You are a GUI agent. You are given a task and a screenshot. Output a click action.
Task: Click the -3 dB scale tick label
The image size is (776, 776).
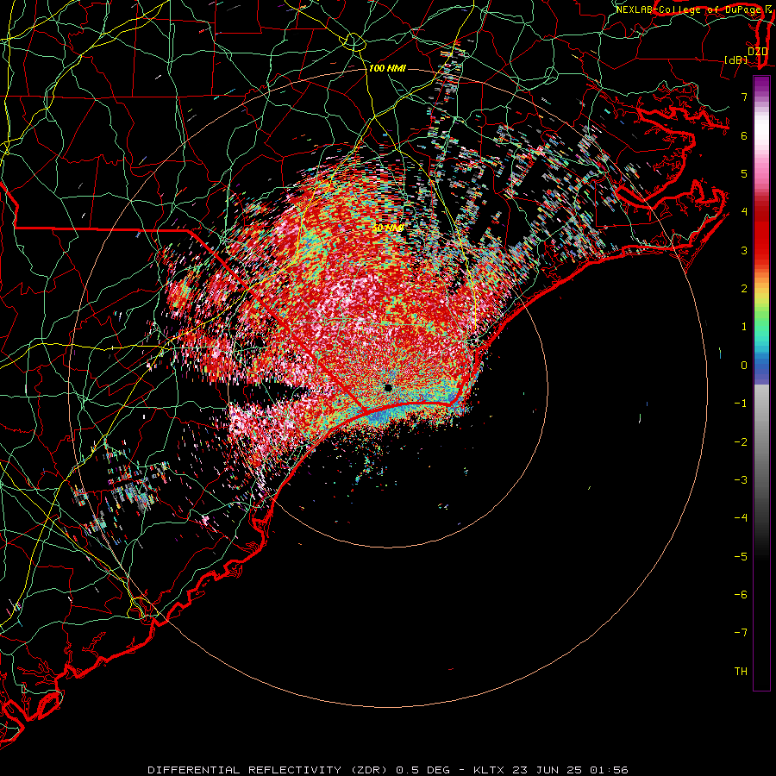(x=741, y=479)
